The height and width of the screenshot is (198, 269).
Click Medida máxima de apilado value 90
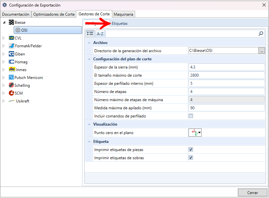227,108
